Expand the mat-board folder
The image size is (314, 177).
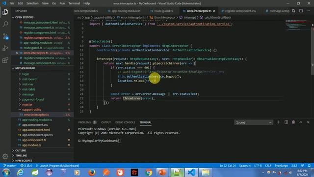[29, 79]
